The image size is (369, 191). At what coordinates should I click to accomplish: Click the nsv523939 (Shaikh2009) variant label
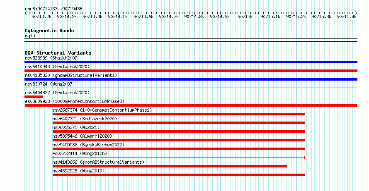(52, 58)
